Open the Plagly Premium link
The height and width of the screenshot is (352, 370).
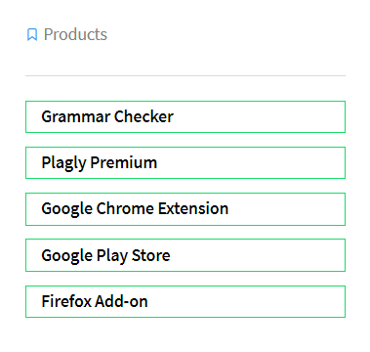(x=185, y=162)
